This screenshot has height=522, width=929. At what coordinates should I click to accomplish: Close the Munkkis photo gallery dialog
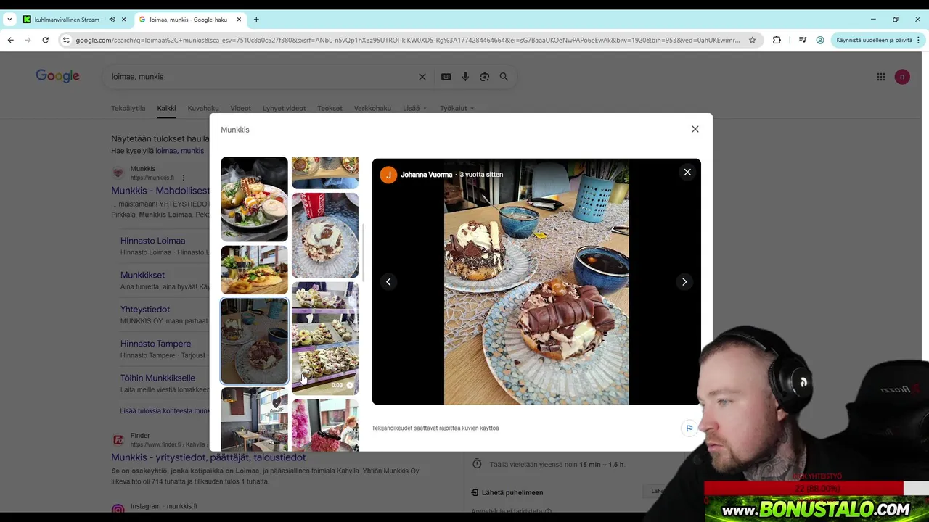(695, 129)
